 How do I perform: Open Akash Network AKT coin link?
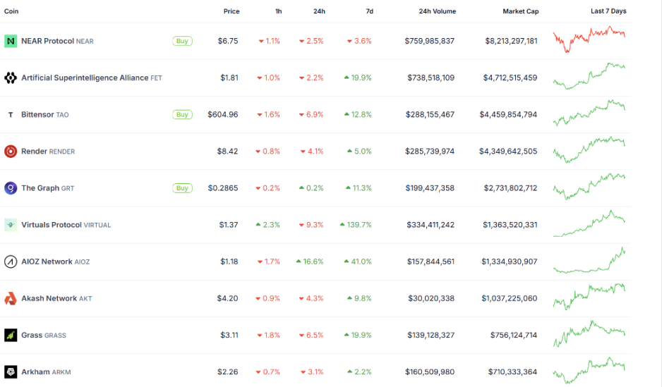tap(56, 298)
